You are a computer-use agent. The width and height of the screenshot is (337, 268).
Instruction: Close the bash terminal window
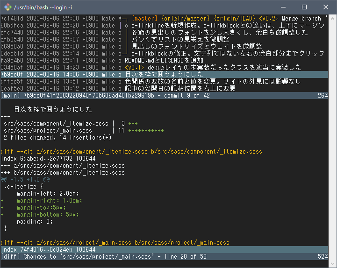click(x=326, y=7)
